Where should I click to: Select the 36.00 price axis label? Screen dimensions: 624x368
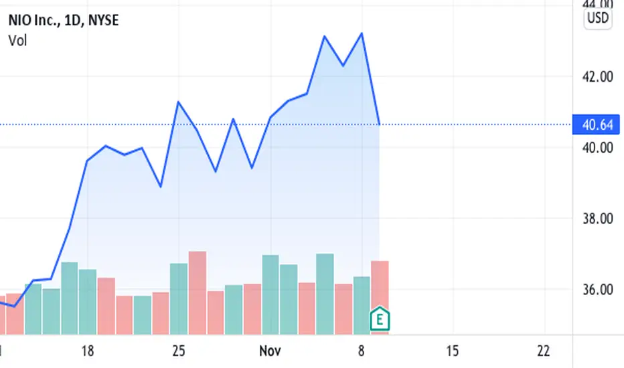click(x=597, y=289)
